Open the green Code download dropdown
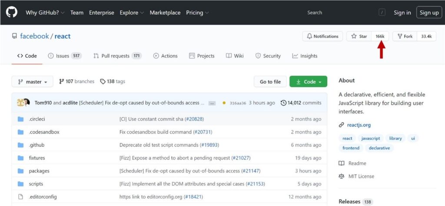Screen dimensions: 445x206 point(308,82)
